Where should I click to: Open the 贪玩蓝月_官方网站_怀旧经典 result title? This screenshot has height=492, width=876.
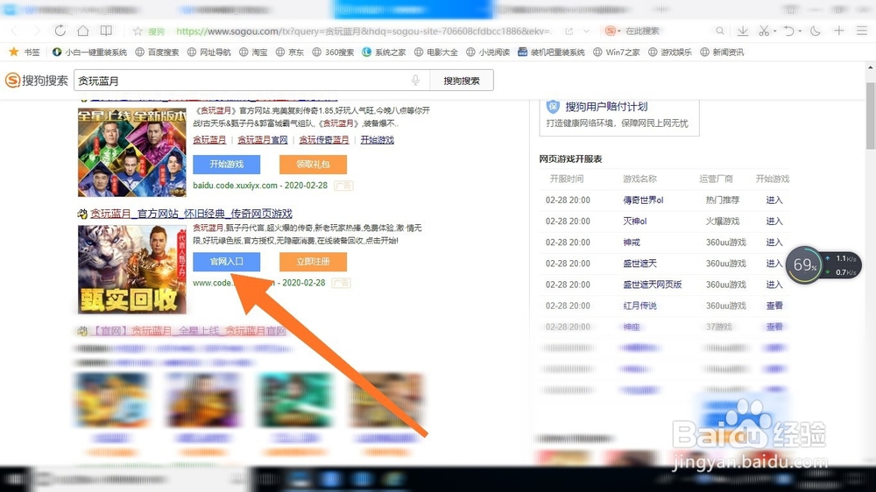(191, 214)
